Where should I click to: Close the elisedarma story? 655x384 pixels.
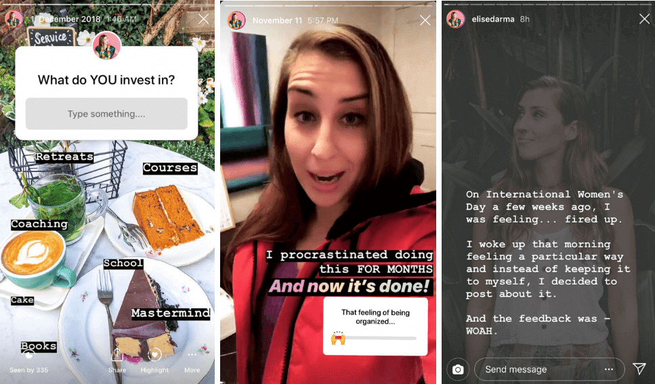point(645,19)
